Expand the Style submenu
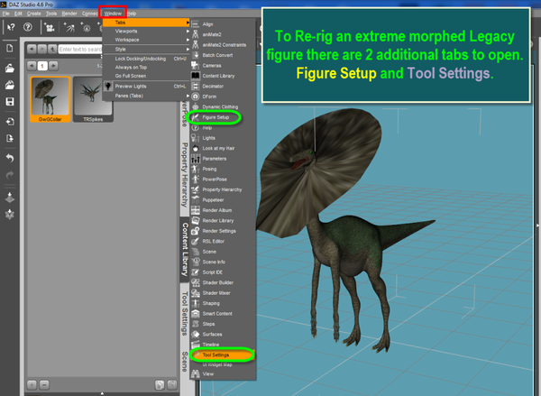The image size is (541, 396). pyautogui.click(x=146, y=50)
